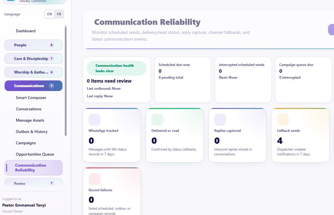Click the Pastor Emmanuel Tanyi user name
Screen dimensions: 334x215
(24, 205)
